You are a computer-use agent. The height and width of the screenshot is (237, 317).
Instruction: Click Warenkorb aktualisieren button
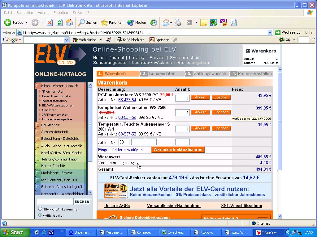pos(178,150)
